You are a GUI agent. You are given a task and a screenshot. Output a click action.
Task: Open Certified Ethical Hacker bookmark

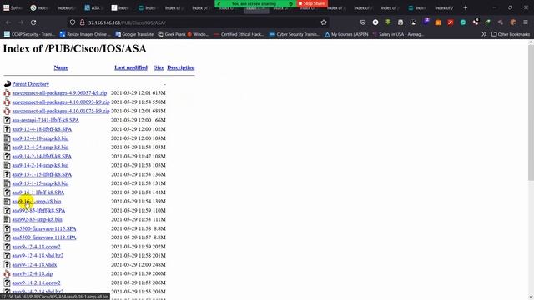tap(239, 34)
